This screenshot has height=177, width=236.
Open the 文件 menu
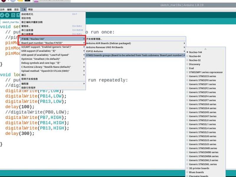(2, 10)
